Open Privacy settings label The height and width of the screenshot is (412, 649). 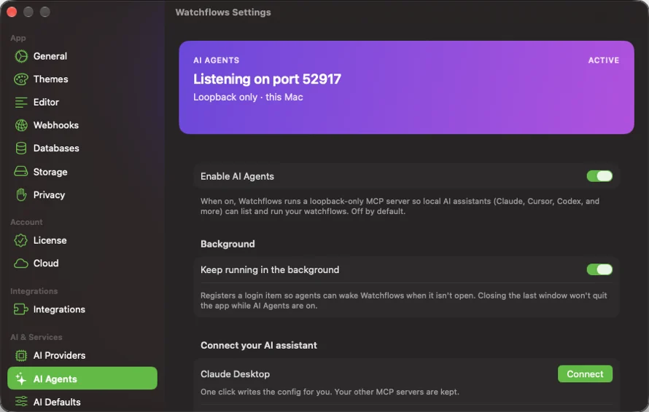(x=50, y=194)
